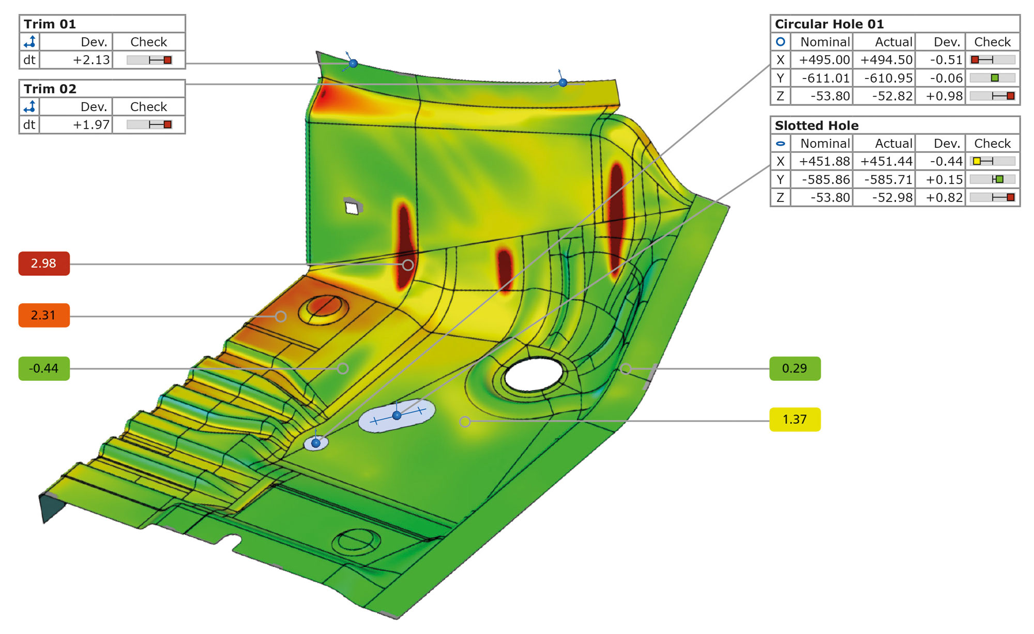Click the Slotted Hole oval icon

pyautogui.click(x=781, y=144)
